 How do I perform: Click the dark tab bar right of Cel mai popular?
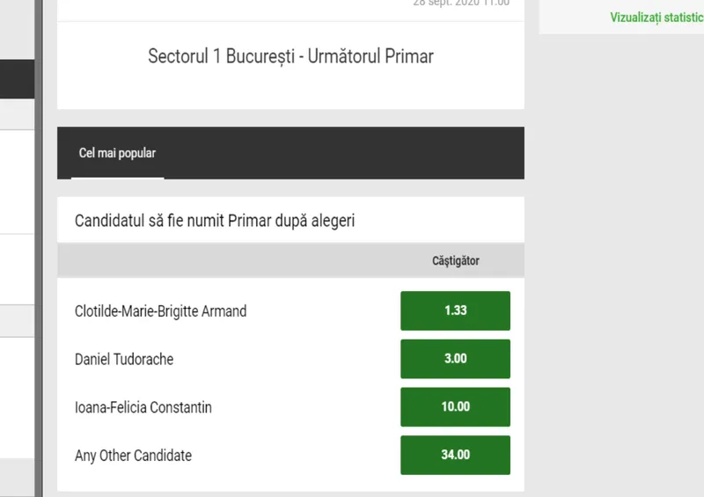[x=352, y=153]
